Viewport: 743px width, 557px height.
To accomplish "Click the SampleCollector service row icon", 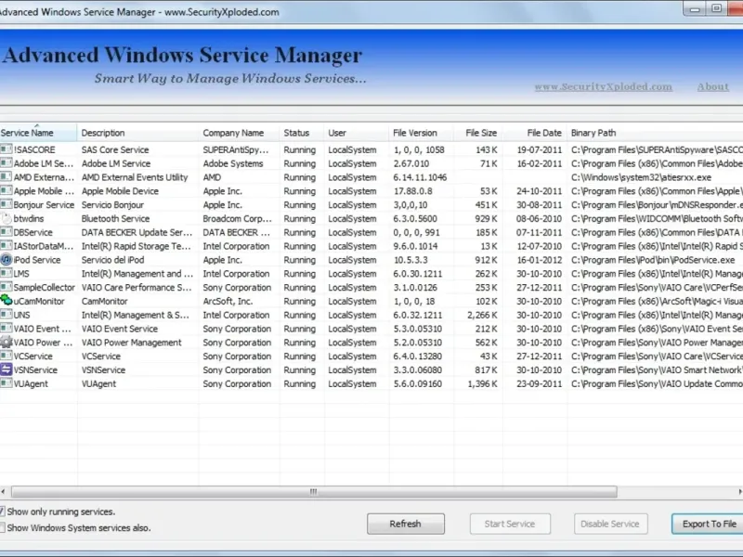I will [x=7, y=287].
